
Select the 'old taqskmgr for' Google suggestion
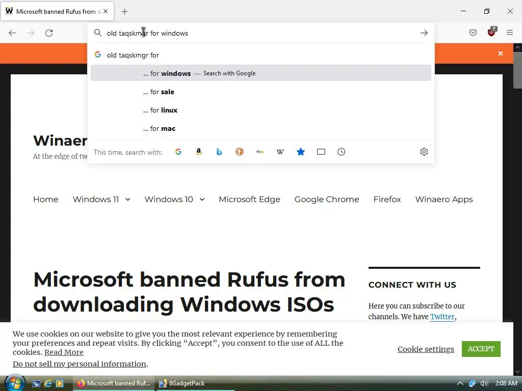pyautogui.click(x=261, y=55)
